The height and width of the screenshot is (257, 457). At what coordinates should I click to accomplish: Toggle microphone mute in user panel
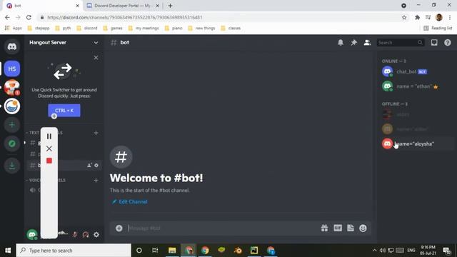[75, 235]
